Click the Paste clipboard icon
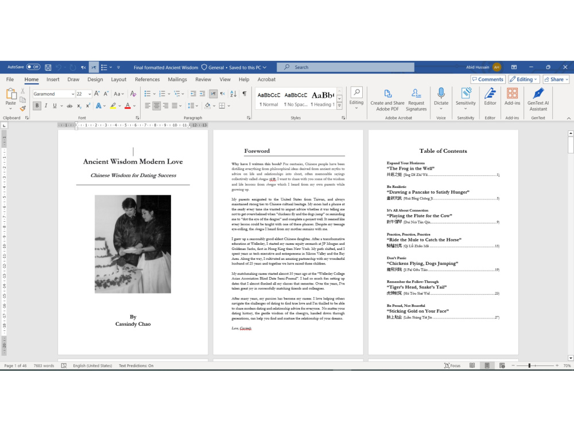The width and height of the screenshot is (574, 431). [10, 95]
